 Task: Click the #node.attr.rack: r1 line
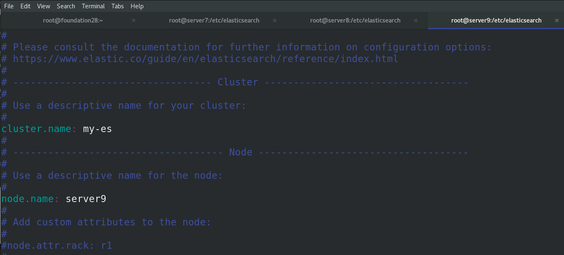click(x=57, y=245)
